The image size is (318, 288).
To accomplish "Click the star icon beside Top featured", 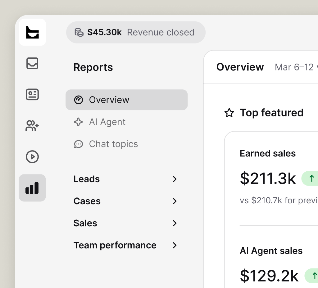I will 229,113.
